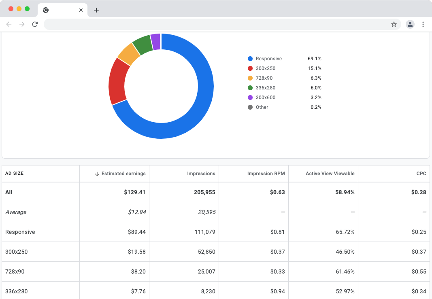Sort by Active View Viewable column
This screenshot has height=299, width=432.
tap(330, 173)
